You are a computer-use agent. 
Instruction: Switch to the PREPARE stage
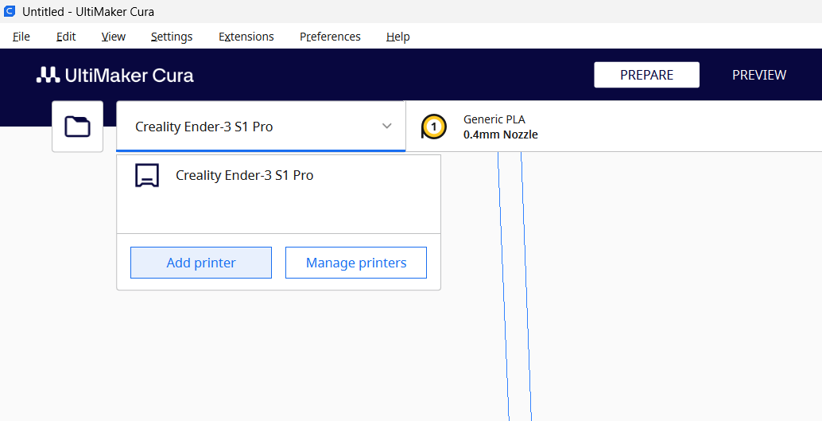646,75
